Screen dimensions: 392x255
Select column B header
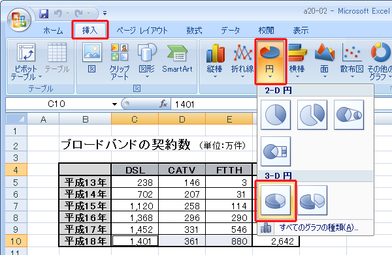[x=85, y=119]
